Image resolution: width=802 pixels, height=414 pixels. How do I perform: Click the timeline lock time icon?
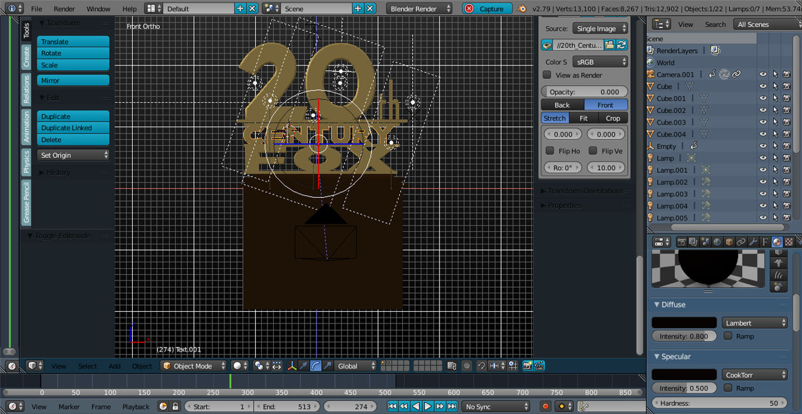tap(175, 406)
